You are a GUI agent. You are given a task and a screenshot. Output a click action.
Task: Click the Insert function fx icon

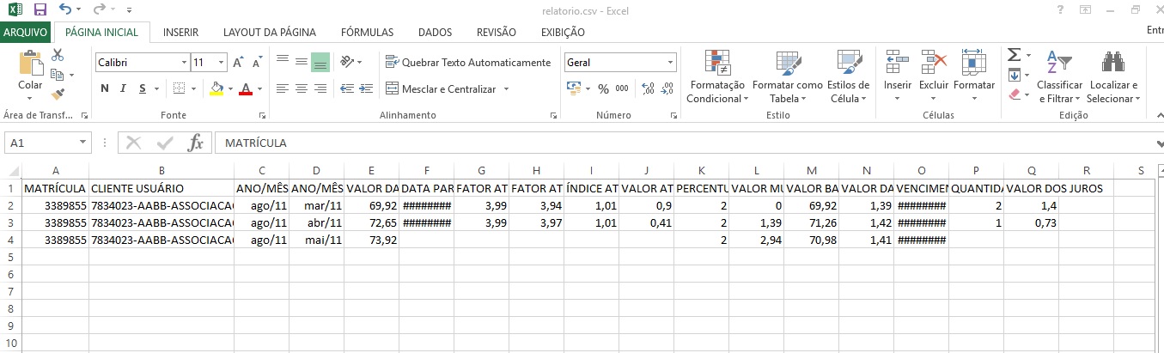(196, 143)
